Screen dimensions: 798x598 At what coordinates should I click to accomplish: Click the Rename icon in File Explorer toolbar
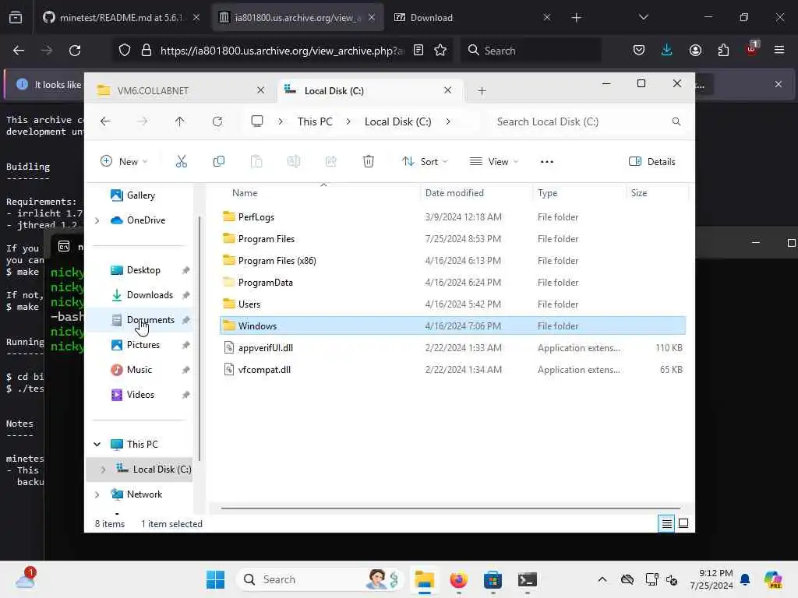point(294,162)
